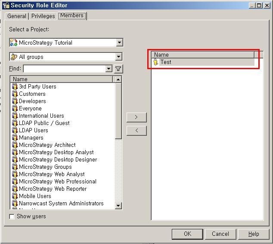Click the Name column header in groups list
The height and width of the screenshot is (244, 273).
(x=62, y=79)
